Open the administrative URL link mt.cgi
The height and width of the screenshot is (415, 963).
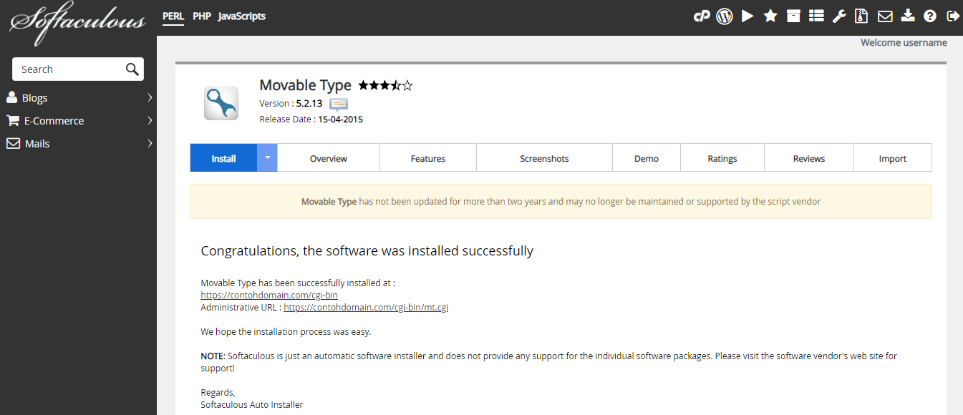[366, 307]
